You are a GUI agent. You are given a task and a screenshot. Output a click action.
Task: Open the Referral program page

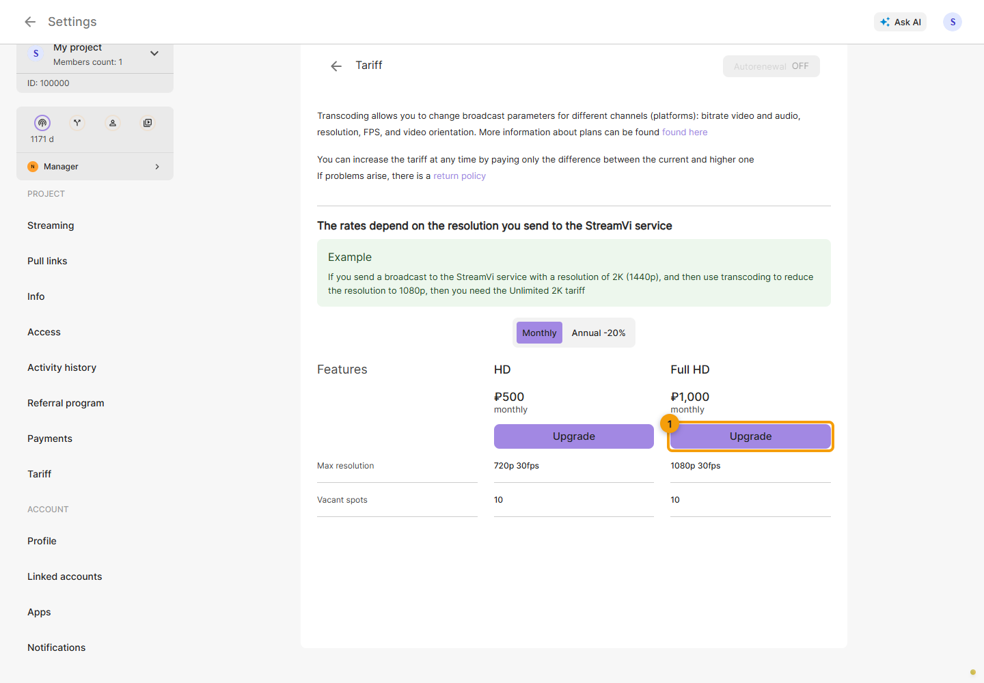coord(66,403)
